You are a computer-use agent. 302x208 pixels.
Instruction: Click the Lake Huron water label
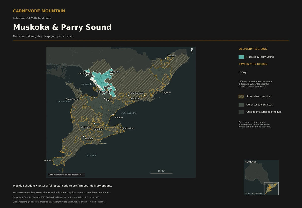pyautogui.click(x=63, y=102)
